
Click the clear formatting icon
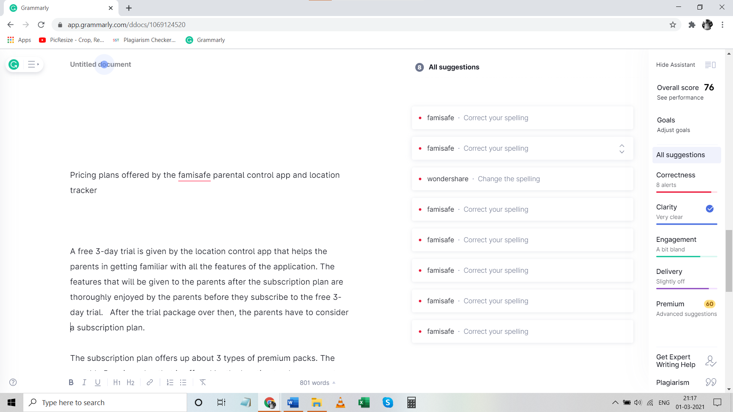203,382
